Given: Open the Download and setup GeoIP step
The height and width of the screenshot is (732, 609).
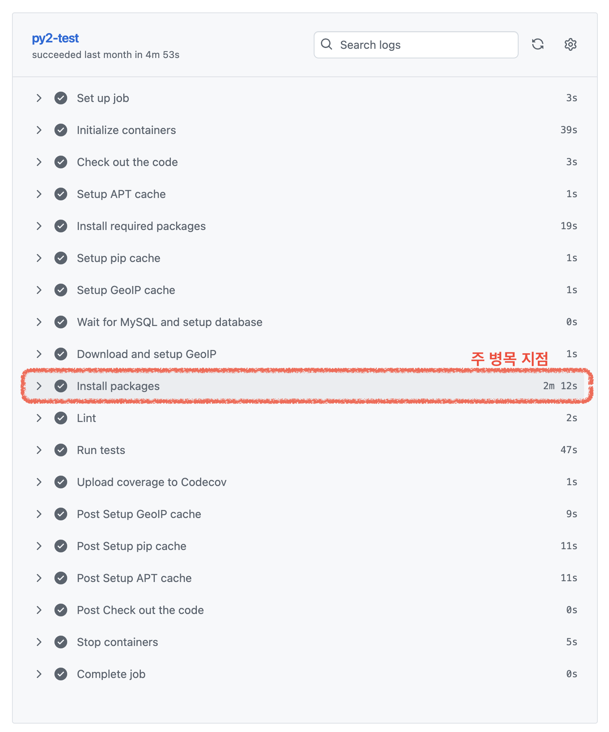Looking at the screenshot, I should point(146,354).
